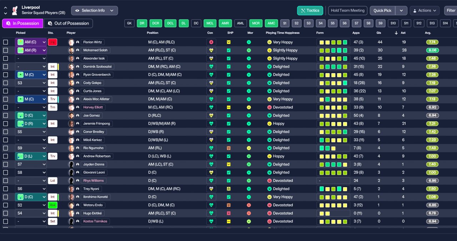
Task: Check the box for Wataru Endo
Action: point(5,205)
